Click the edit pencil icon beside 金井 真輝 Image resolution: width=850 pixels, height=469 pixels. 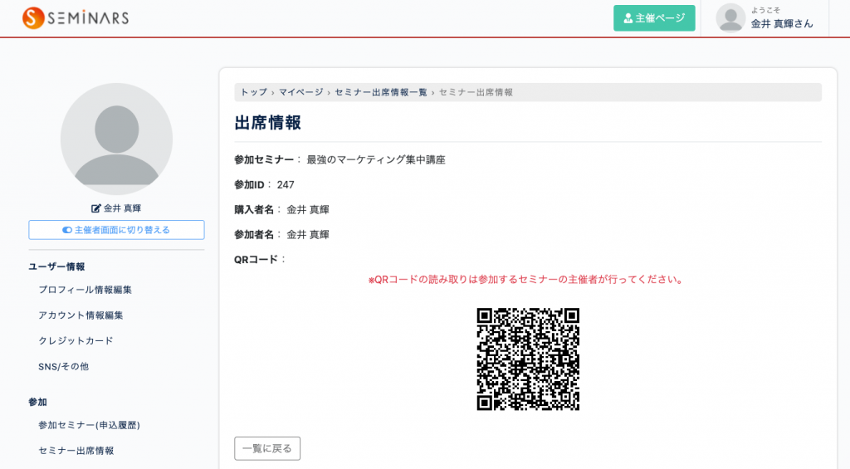[96, 208]
